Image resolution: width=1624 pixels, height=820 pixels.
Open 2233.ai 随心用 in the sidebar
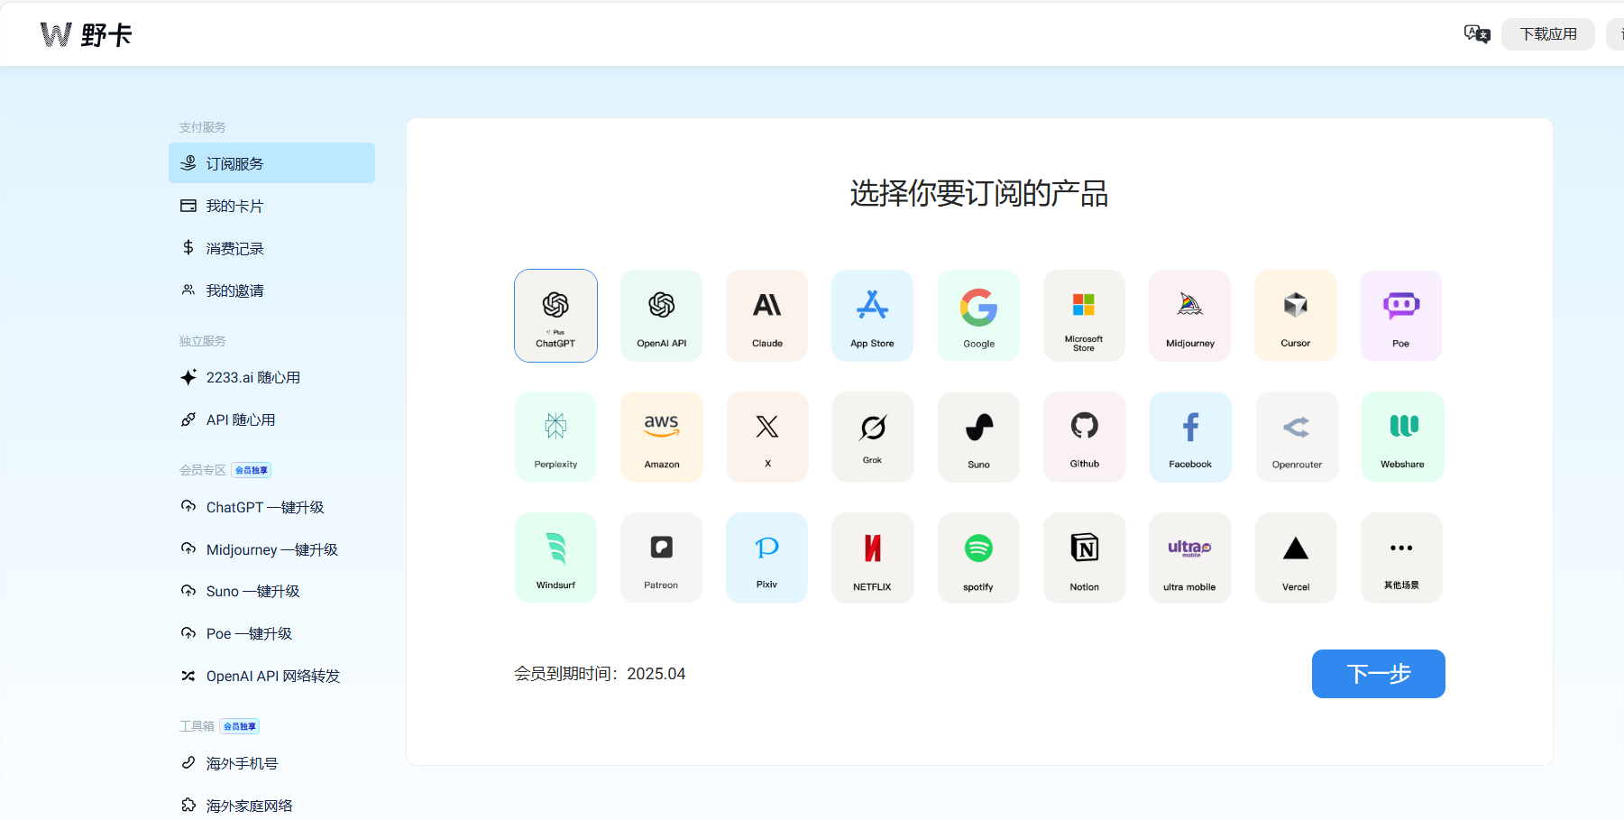point(271,377)
